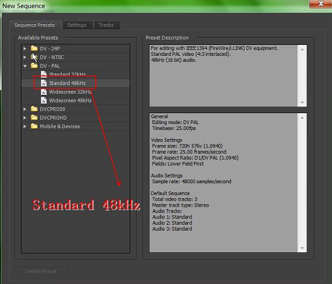Switch to the Settings tab
This screenshot has width=332, height=284.
pyautogui.click(x=77, y=25)
